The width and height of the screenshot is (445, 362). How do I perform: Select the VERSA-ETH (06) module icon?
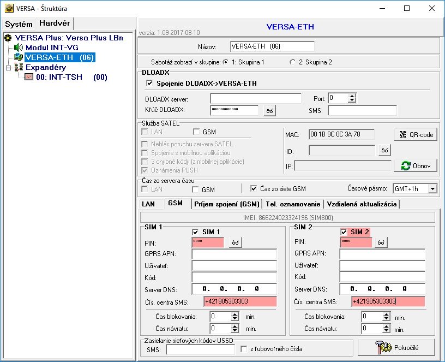pos(19,57)
